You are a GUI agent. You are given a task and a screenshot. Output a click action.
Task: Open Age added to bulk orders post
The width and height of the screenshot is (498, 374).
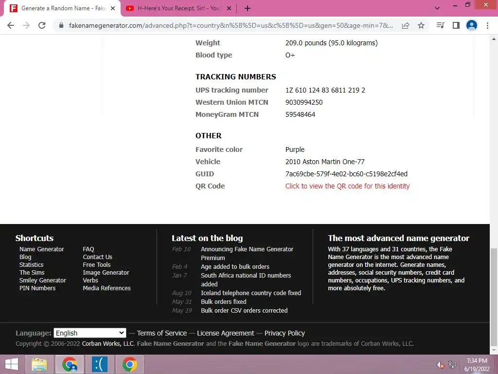pos(235,266)
